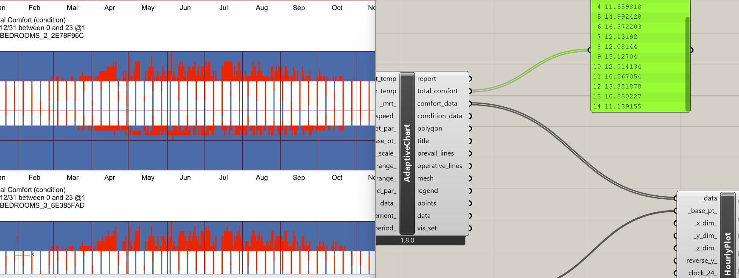Click the green panel's left input grip
The height and width of the screenshot is (278, 739).
pyautogui.click(x=589, y=50)
